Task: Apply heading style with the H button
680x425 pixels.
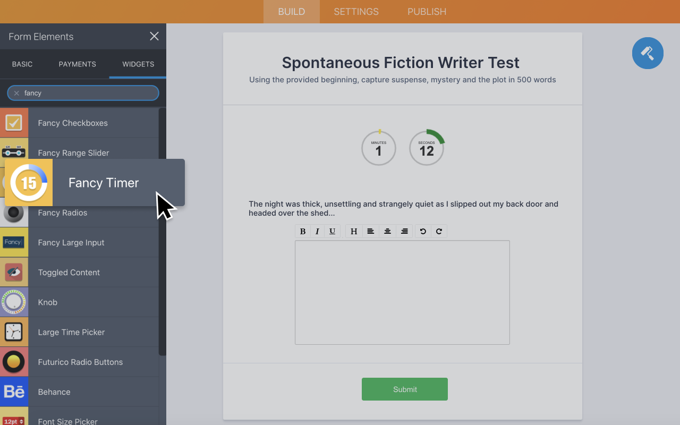Action: point(354,231)
